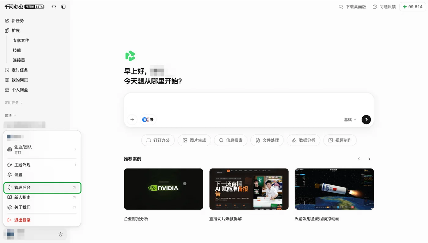
Task: Open the 直播切片爆款拆解 case thumbnail
Action: pos(249,189)
